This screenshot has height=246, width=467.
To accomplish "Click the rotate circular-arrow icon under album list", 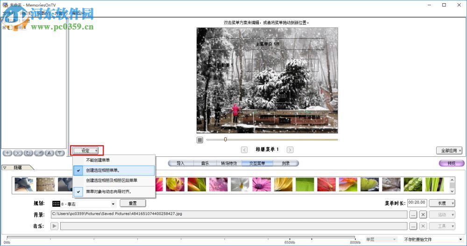I will pos(28,153).
